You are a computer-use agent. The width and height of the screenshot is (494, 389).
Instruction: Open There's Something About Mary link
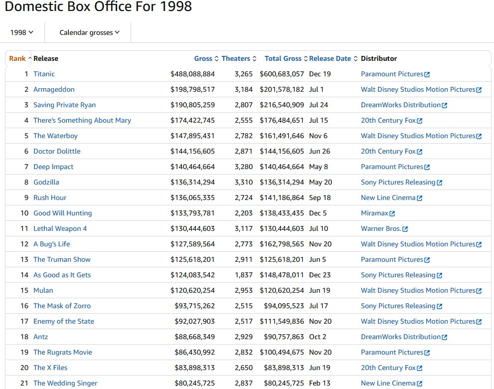(82, 120)
